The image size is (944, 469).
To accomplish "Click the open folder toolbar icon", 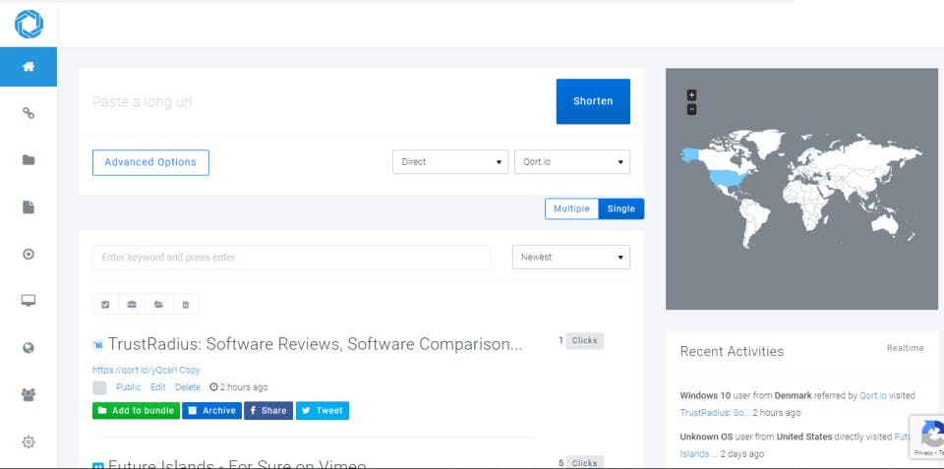I will click(x=159, y=305).
